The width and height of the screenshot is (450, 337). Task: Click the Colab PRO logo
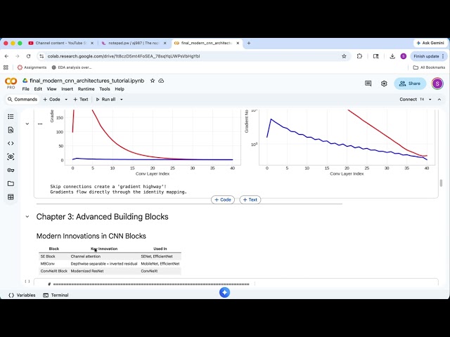click(11, 83)
